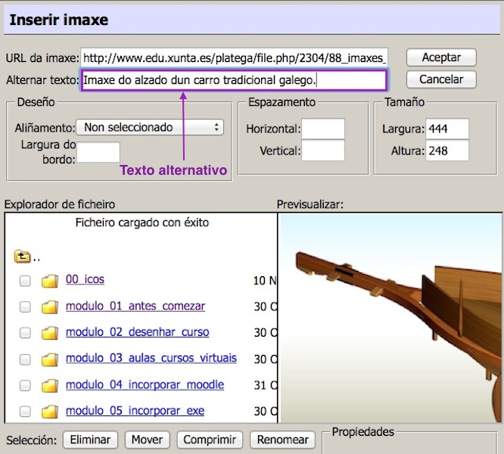Click the Horizontal spacing field
Viewport: 504px width, 454px height.
(323, 129)
